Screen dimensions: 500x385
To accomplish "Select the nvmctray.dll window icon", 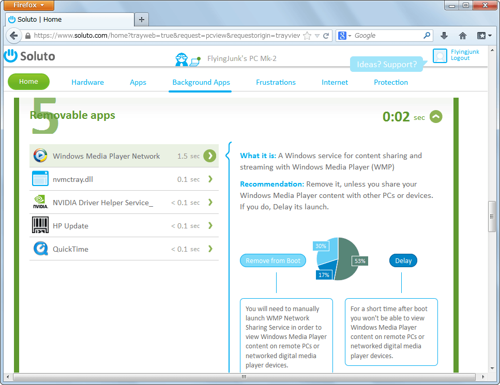I will coord(40,179).
